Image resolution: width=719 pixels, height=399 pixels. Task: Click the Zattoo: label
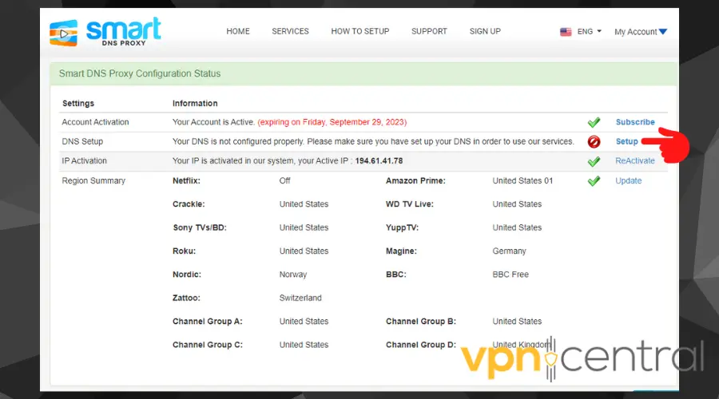click(186, 298)
